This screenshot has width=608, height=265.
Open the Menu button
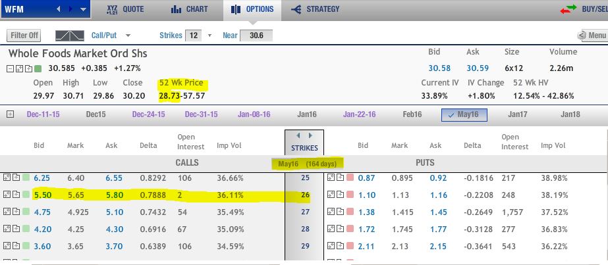(592, 36)
